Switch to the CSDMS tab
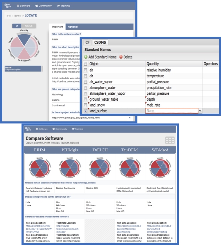 click(100, 42)
